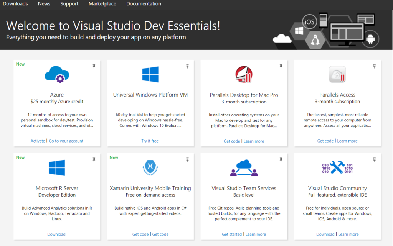Click the Azure cloud gear icon
Image resolution: width=393 pixels, height=246 pixels.
point(57,74)
